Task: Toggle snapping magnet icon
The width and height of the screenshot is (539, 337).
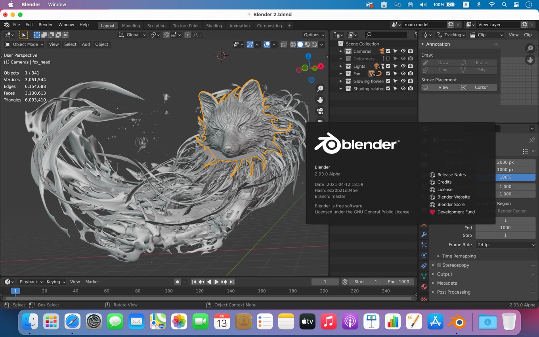Action: coord(166,35)
